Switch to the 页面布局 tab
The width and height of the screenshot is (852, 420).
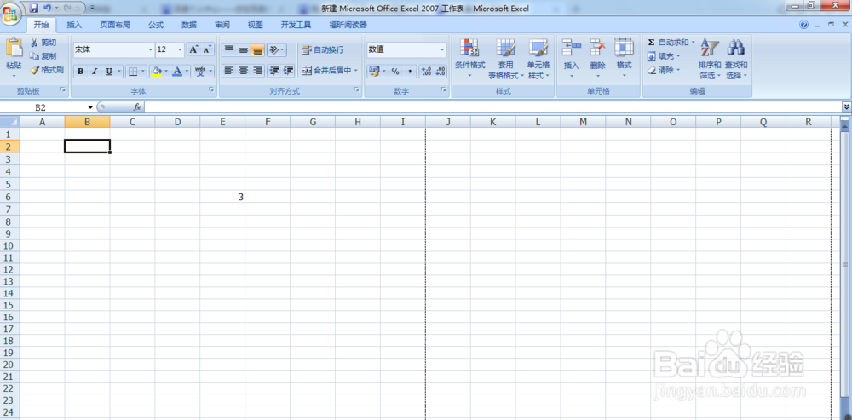pos(115,25)
